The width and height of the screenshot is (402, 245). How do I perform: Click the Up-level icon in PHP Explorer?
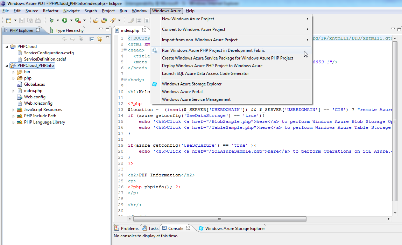pyautogui.click(x=81, y=39)
